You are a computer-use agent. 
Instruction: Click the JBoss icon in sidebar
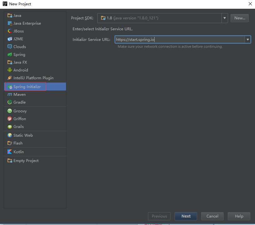10,31
